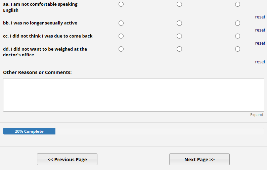Screen dimensions: 267x170
Task: Click into the Other Reasons or Comments box
Action: pyautogui.click(x=133, y=95)
